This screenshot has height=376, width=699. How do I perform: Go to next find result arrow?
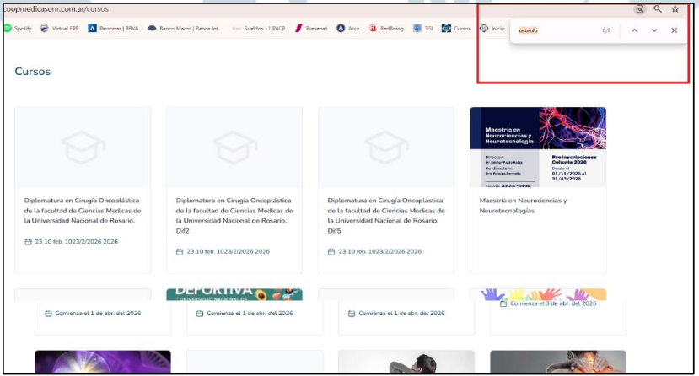654,30
